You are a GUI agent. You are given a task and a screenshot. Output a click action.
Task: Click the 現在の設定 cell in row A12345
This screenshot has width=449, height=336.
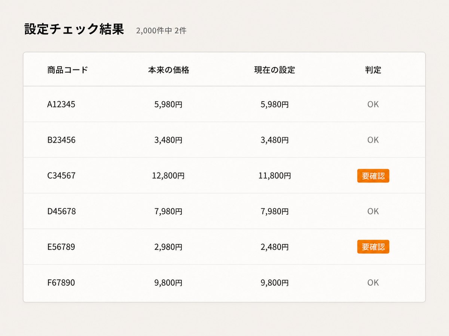(275, 105)
